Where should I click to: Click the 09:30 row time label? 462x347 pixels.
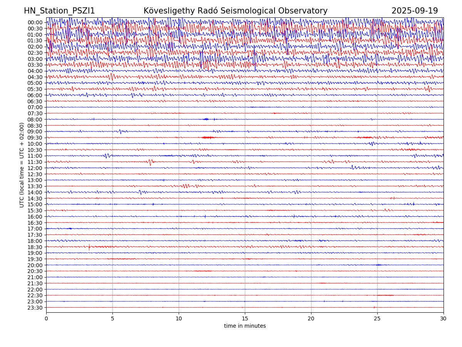(35, 138)
